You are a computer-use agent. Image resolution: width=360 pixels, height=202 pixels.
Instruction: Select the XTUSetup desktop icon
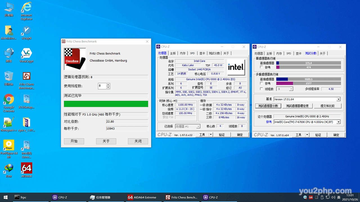tap(26, 101)
